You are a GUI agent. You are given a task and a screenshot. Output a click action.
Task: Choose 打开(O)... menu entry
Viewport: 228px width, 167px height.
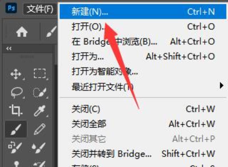(143, 26)
